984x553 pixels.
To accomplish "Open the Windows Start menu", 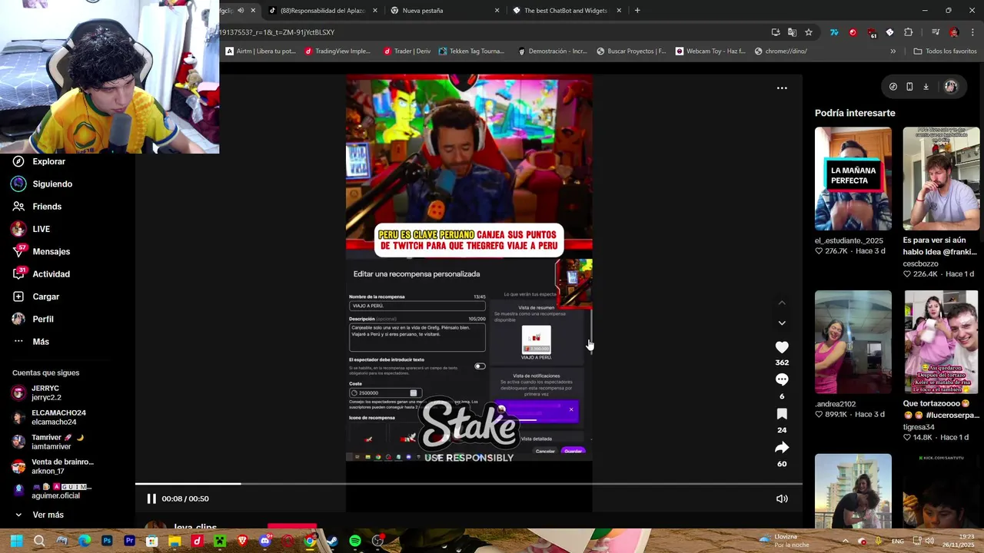I will [x=17, y=541].
